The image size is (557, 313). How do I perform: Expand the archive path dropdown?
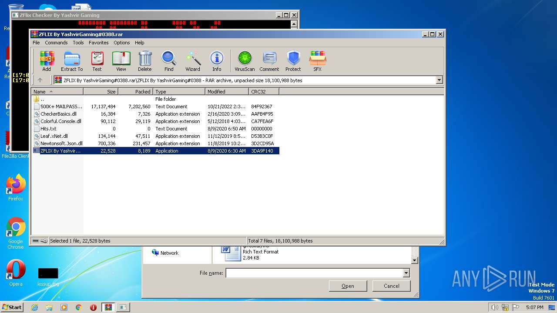[x=439, y=80]
